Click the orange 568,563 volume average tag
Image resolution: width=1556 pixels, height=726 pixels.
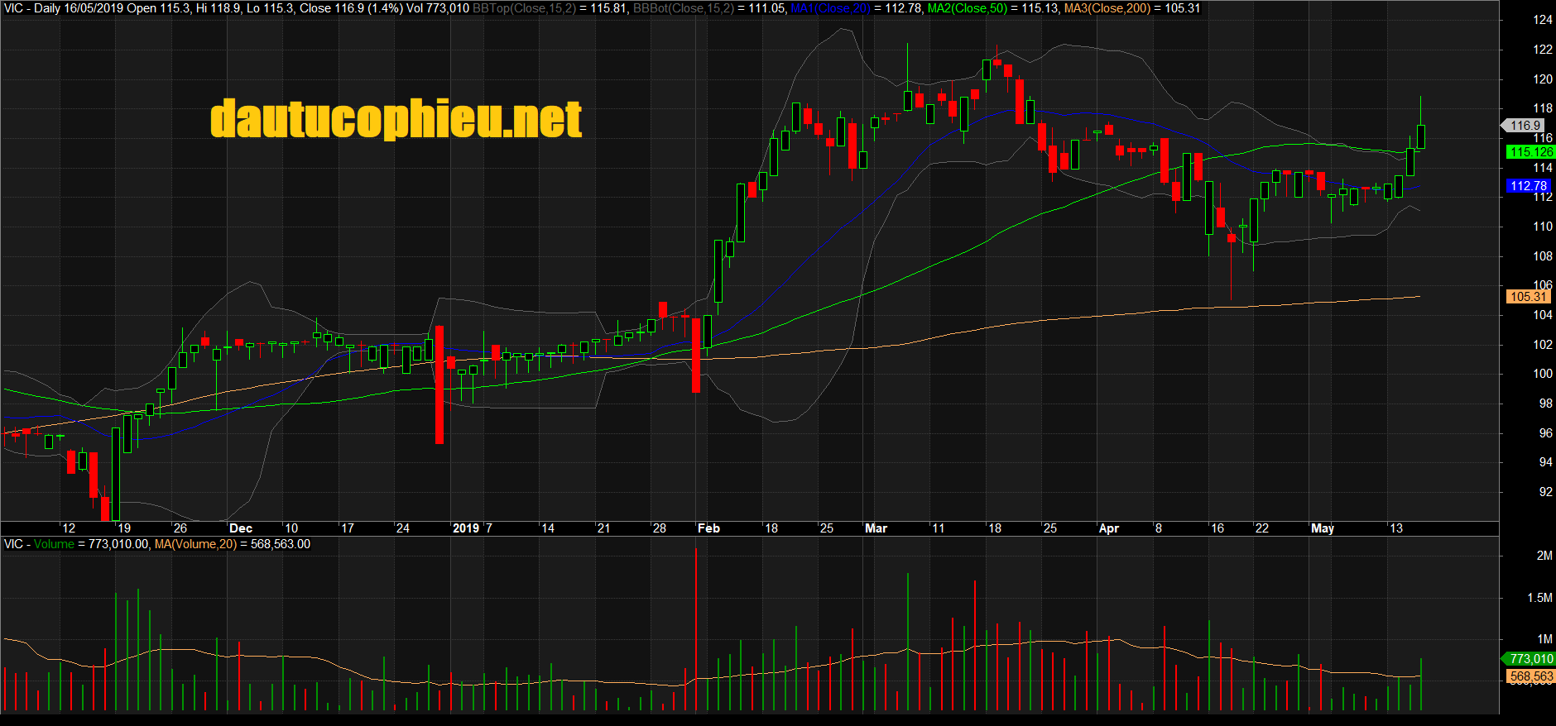[x=1530, y=676]
